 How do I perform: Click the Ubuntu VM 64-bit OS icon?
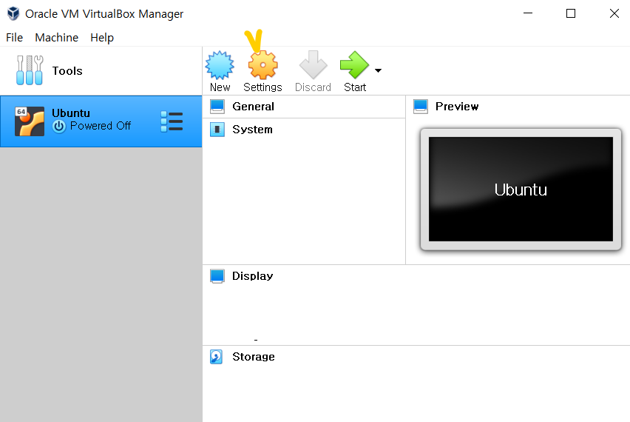coord(30,121)
